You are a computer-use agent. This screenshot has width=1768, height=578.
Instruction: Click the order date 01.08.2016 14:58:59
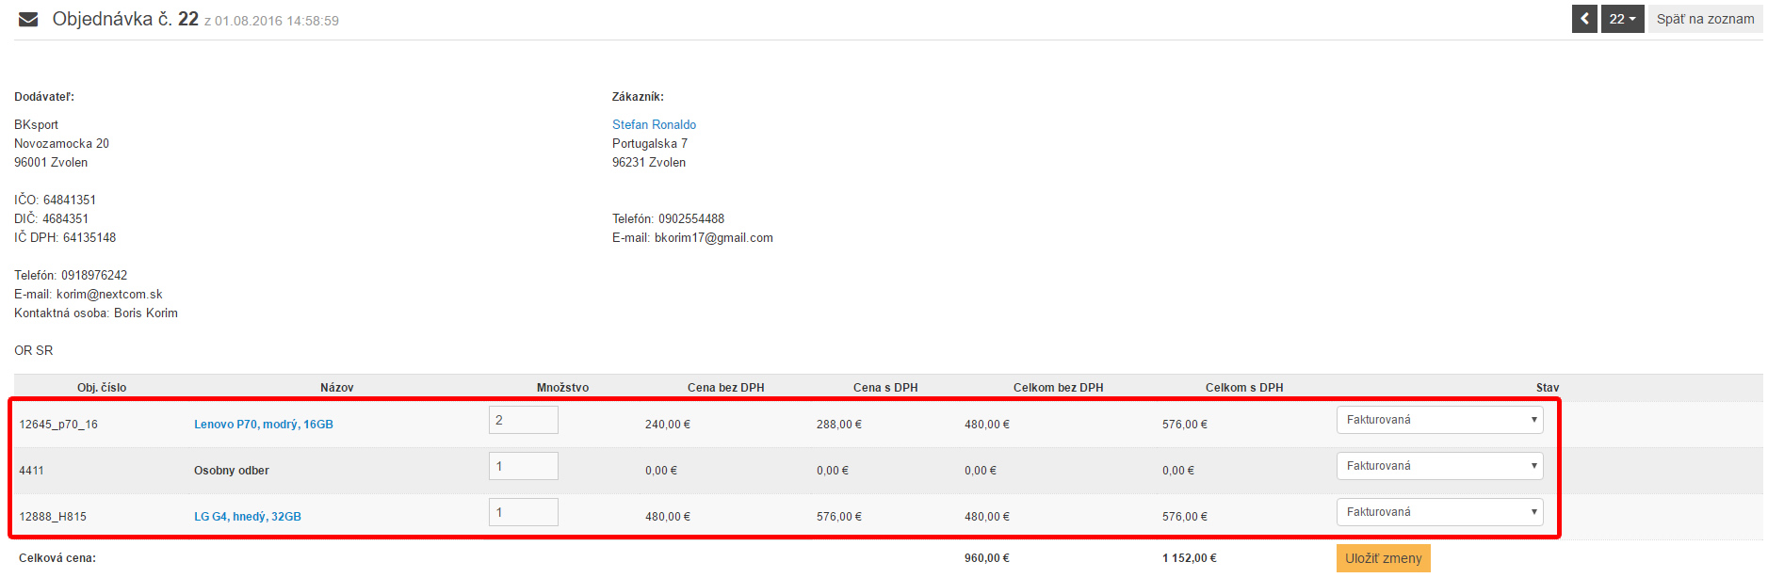277,21
